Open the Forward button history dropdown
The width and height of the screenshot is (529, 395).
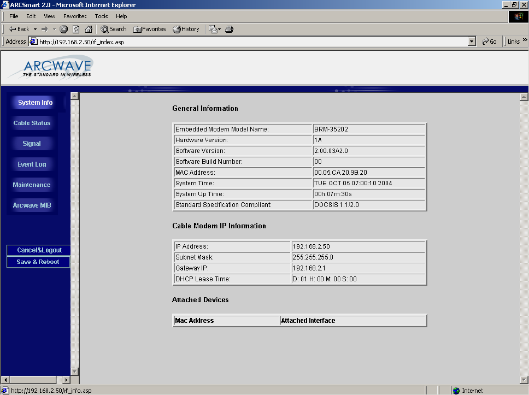54,30
